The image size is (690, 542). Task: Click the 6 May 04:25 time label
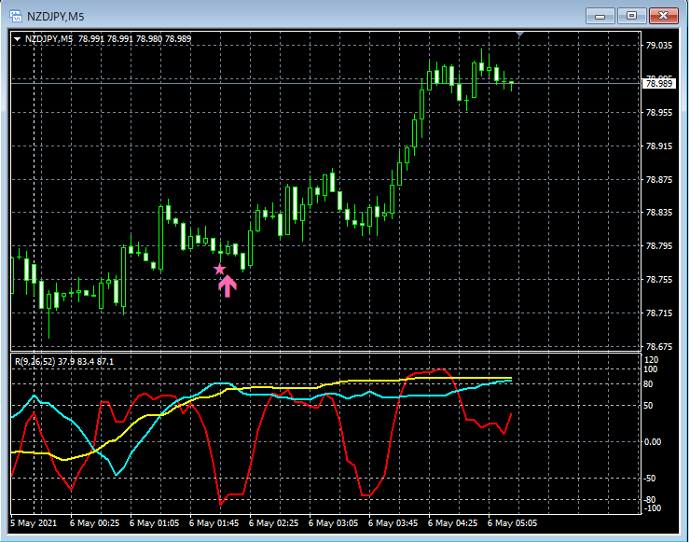453,523
